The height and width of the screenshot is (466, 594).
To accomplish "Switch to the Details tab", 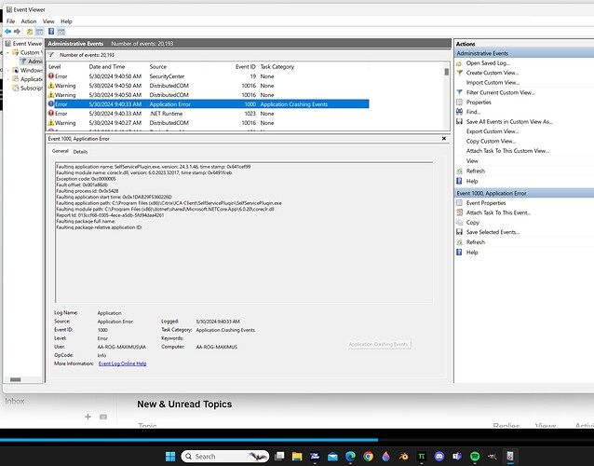I will 80,151.
